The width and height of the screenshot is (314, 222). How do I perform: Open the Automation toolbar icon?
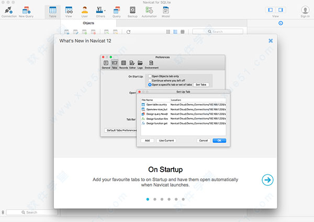(x=149, y=12)
